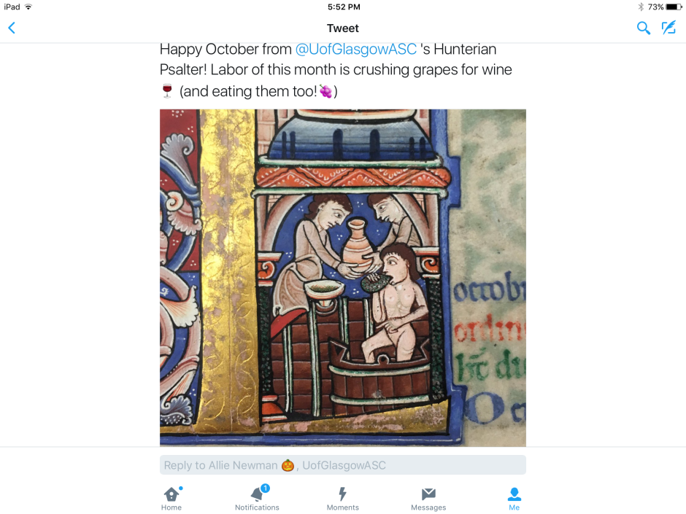
Task: Tap the Tweet title in header
Action: 343,28
